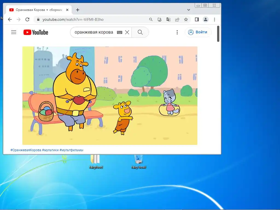Go back using the browser back arrow
280x210 pixels.
pos(10,19)
